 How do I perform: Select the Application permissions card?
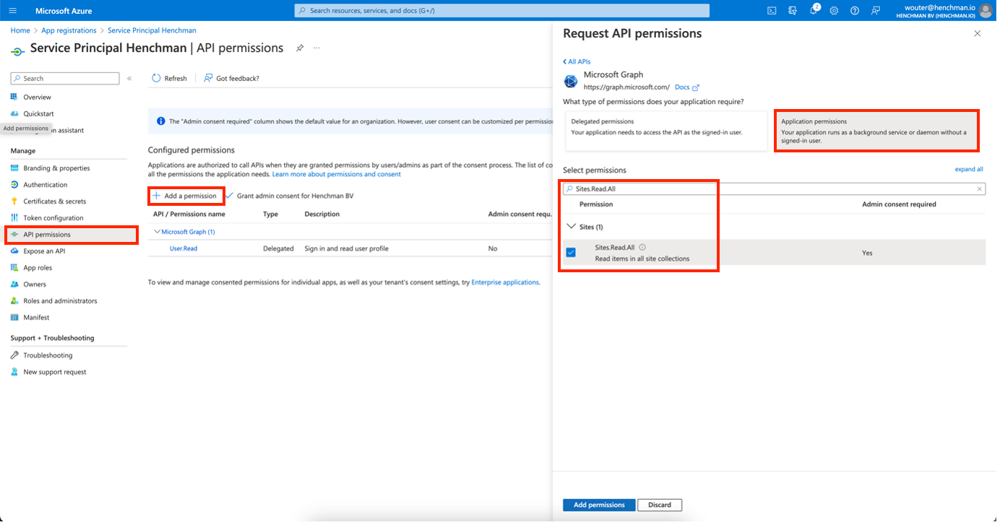(x=876, y=131)
